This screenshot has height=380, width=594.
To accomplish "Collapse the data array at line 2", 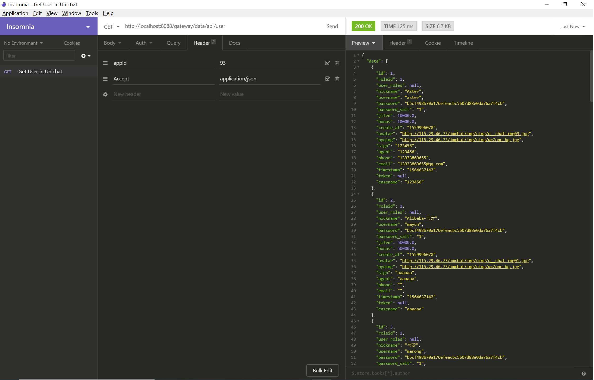I will click(x=358, y=61).
